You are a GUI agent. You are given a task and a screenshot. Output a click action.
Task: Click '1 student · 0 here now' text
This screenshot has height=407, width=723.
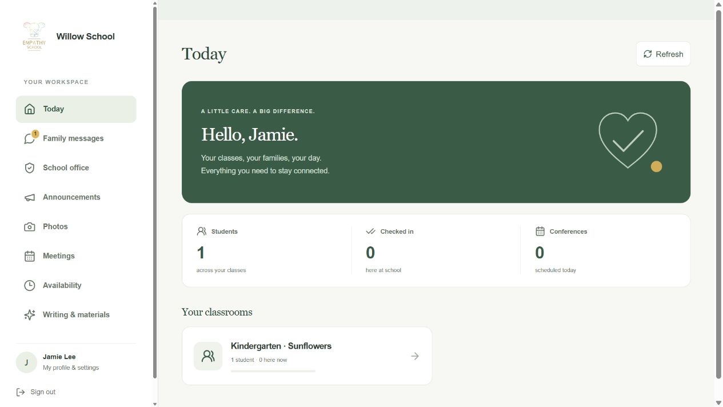tap(259, 360)
